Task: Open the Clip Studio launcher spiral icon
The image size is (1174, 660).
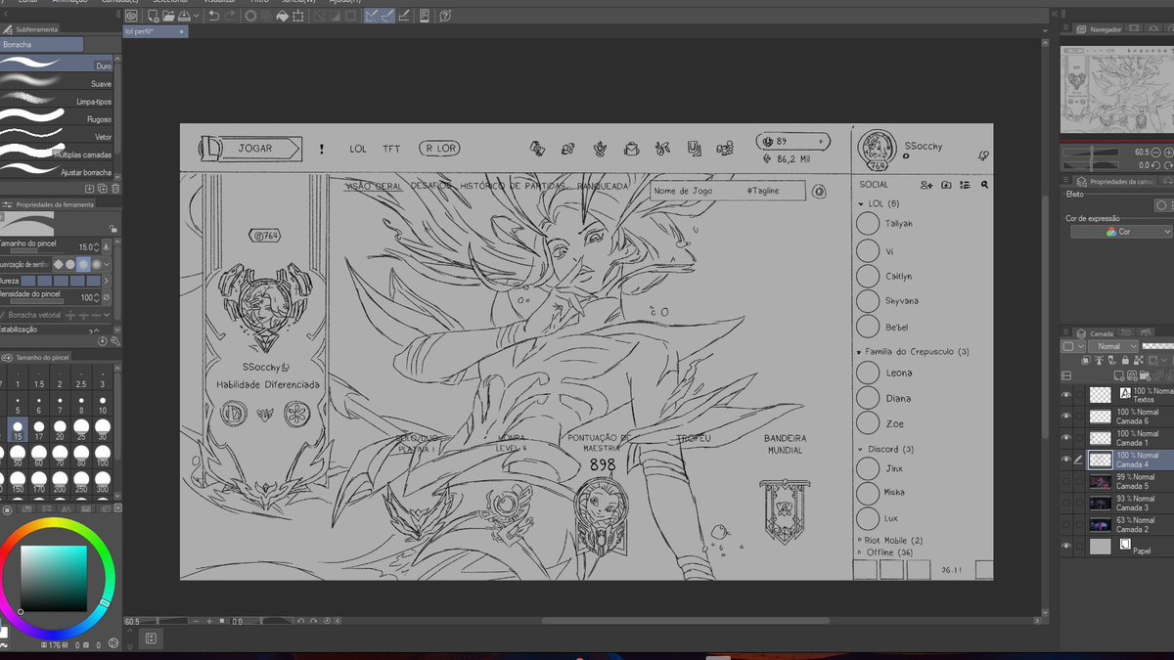Action: [131, 16]
